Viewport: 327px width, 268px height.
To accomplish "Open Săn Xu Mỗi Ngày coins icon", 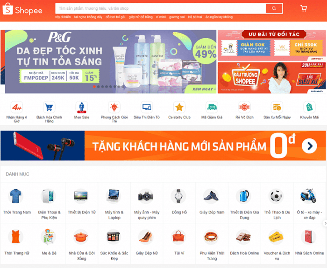I will click(277, 107).
